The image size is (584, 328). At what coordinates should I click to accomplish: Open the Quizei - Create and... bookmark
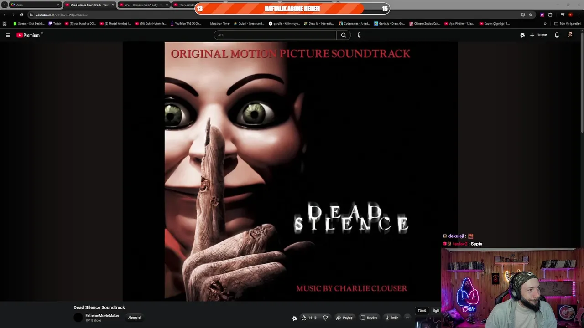(x=249, y=23)
